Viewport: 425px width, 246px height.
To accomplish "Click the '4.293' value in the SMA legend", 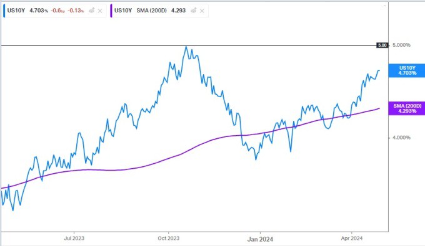I will [178, 11].
